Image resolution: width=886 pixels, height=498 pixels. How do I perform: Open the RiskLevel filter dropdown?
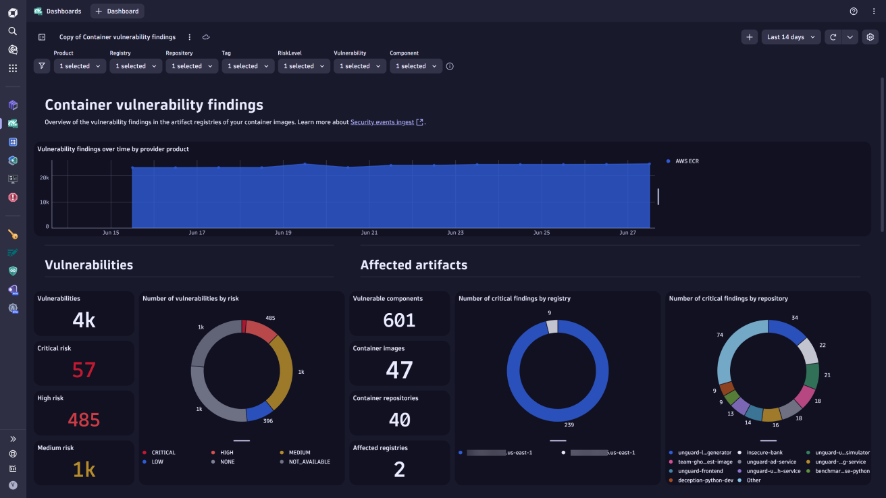tap(304, 66)
